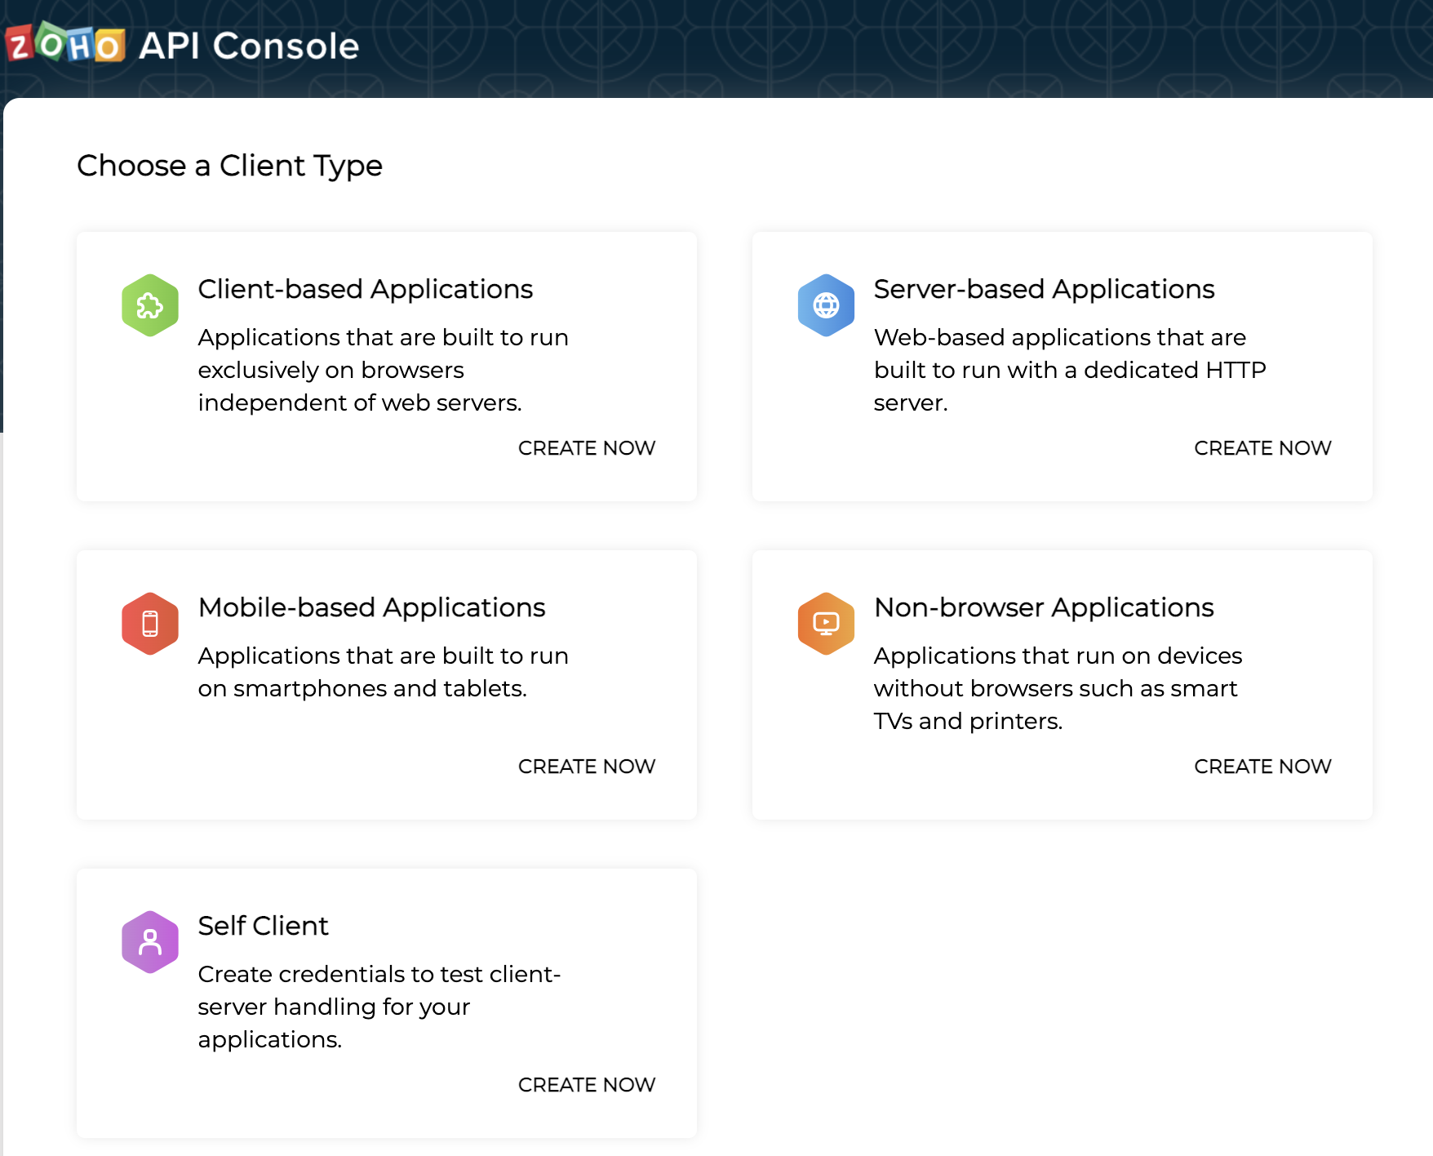1433x1156 pixels.
Task: Click CREATE NOW for Client-based Applications
Action: [x=586, y=447]
